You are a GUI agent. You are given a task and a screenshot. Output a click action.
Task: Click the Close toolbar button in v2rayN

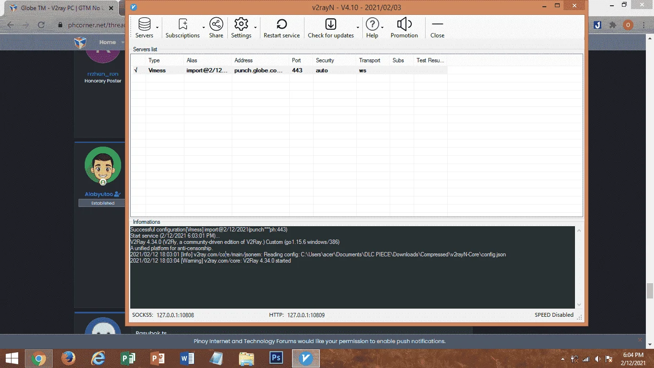[437, 28]
